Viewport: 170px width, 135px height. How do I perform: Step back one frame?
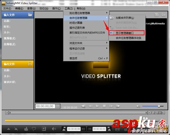click(x=90, y=106)
